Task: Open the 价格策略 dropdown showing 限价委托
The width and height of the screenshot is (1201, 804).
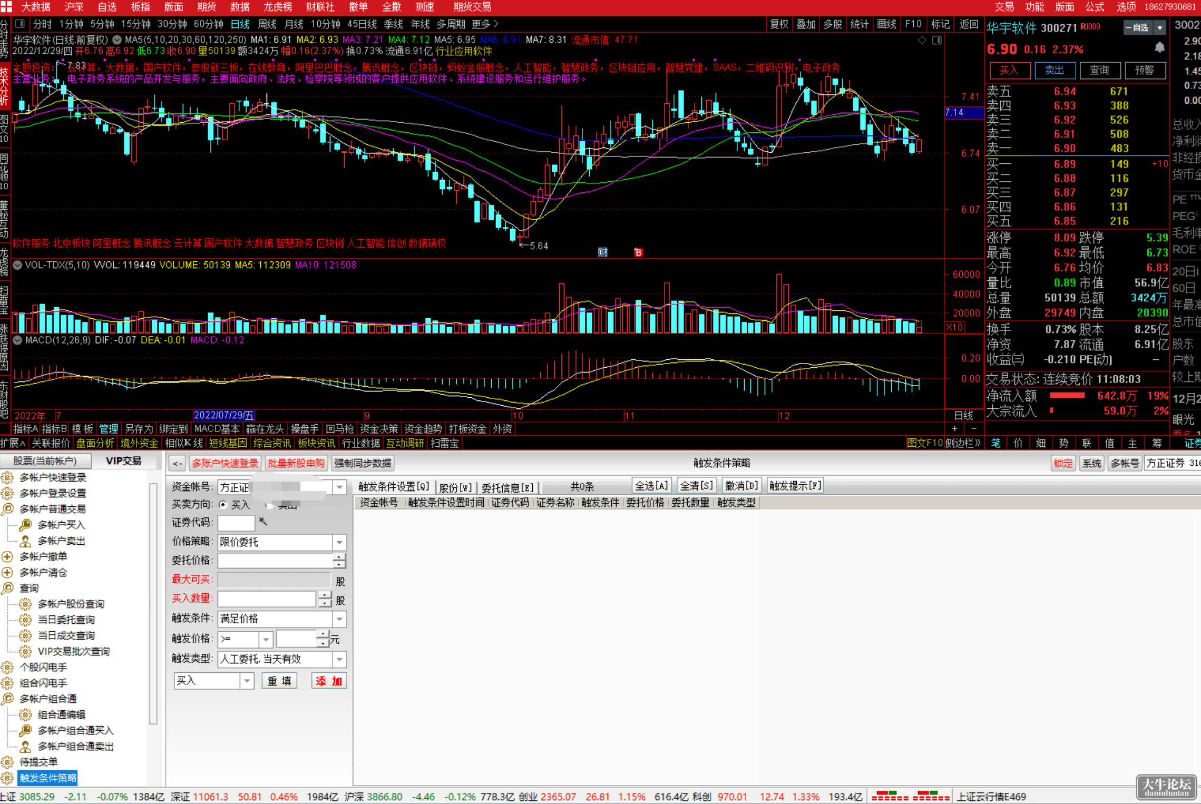Action: tap(340, 542)
